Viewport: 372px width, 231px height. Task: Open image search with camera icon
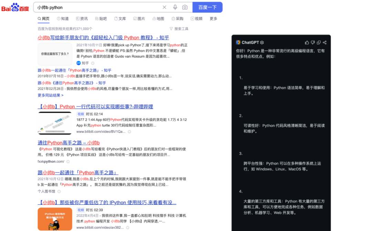pos(185,7)
